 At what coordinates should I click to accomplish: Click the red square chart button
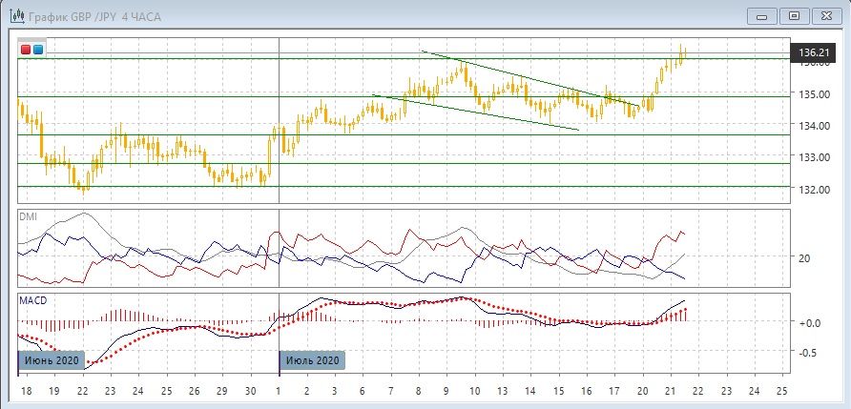click(x=26, y=49)
